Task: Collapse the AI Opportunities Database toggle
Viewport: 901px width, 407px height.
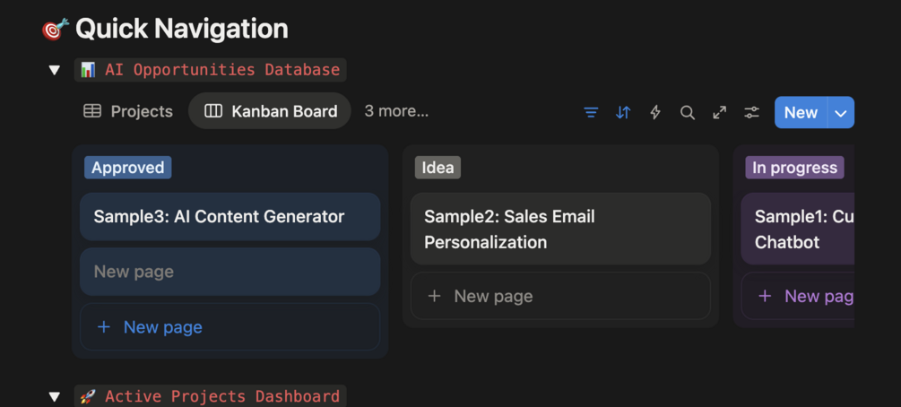Action: tap(55, 70)
